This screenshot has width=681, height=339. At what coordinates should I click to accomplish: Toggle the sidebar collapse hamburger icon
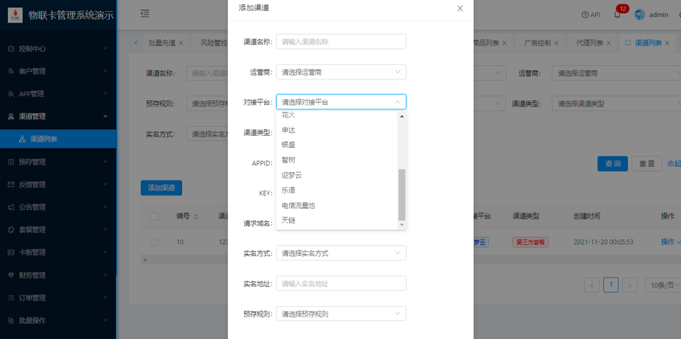click(x=145, y=14)
